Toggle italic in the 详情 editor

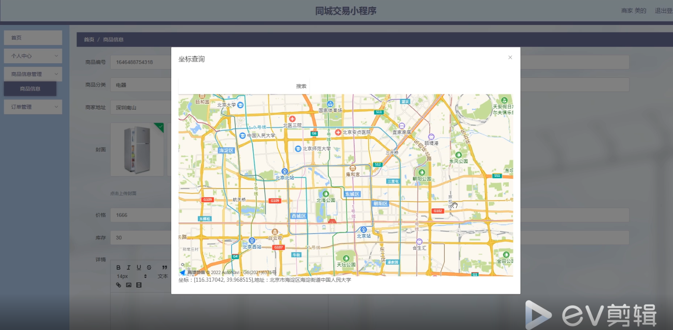click(128, 268)
